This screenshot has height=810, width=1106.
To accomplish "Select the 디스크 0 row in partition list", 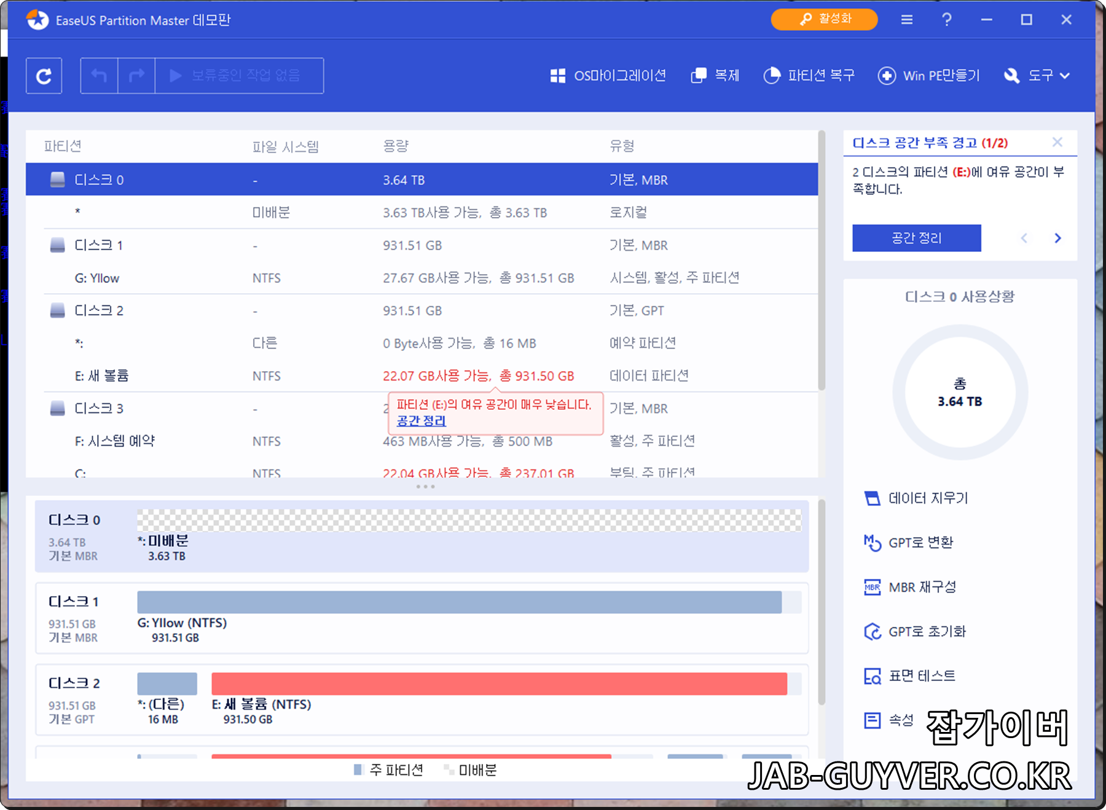I will 422,179.
